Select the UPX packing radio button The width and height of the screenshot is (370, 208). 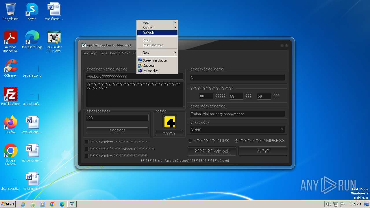190,141
